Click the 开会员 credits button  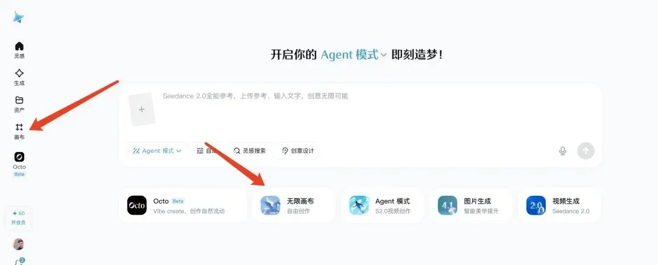coord(18,218)
